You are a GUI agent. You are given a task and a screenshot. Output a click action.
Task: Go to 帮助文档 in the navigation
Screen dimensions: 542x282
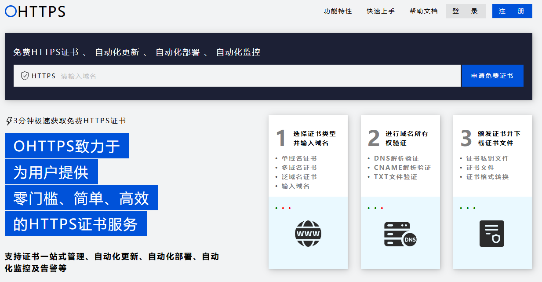(x=423, y=11)
